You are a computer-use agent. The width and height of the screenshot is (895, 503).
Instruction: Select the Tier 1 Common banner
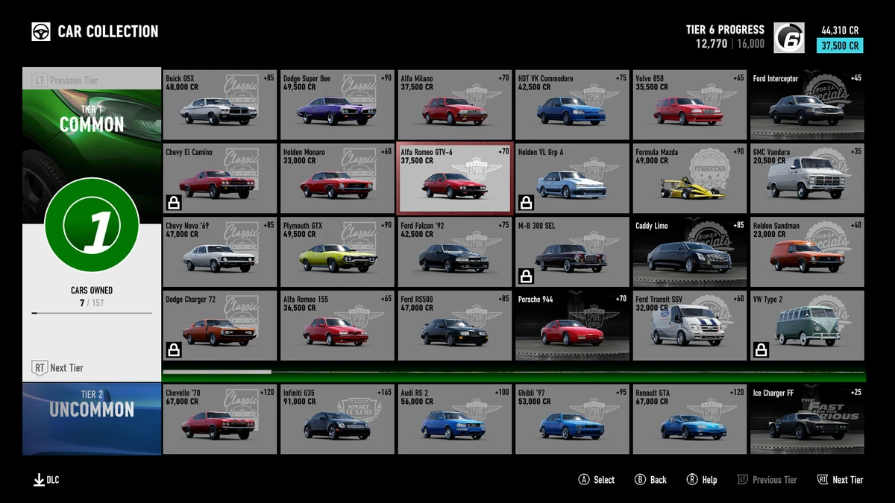click(91, 118)
